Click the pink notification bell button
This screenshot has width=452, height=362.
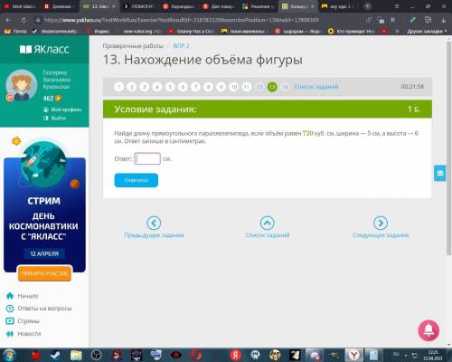(428, 330)
